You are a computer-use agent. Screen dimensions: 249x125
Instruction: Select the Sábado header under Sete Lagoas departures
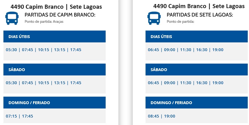(197, 70)
